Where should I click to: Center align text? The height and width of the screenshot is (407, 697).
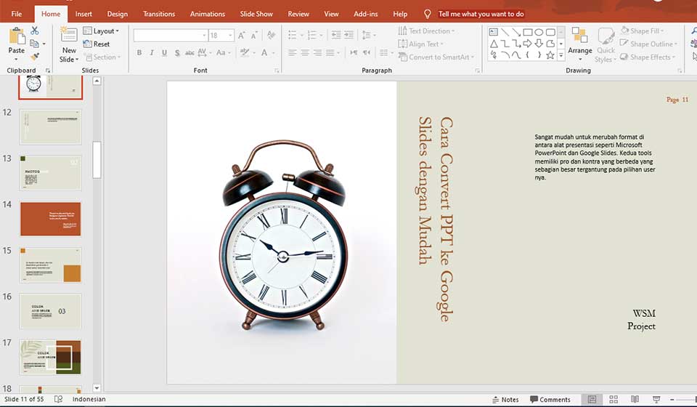pyautogui.click(x=305, y=53)
